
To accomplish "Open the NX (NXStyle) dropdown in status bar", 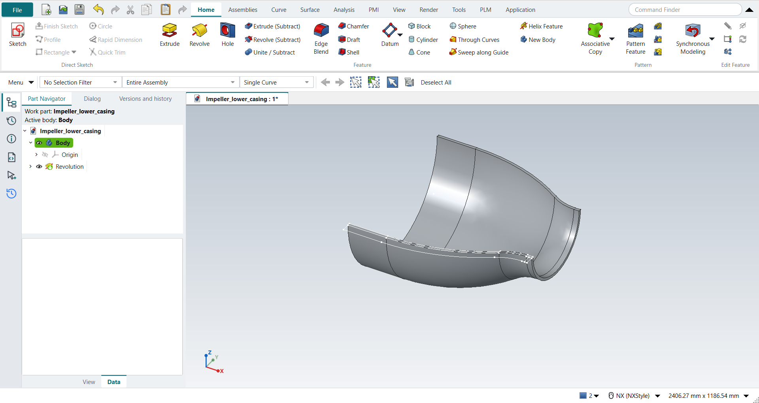I will pos(658,396).
